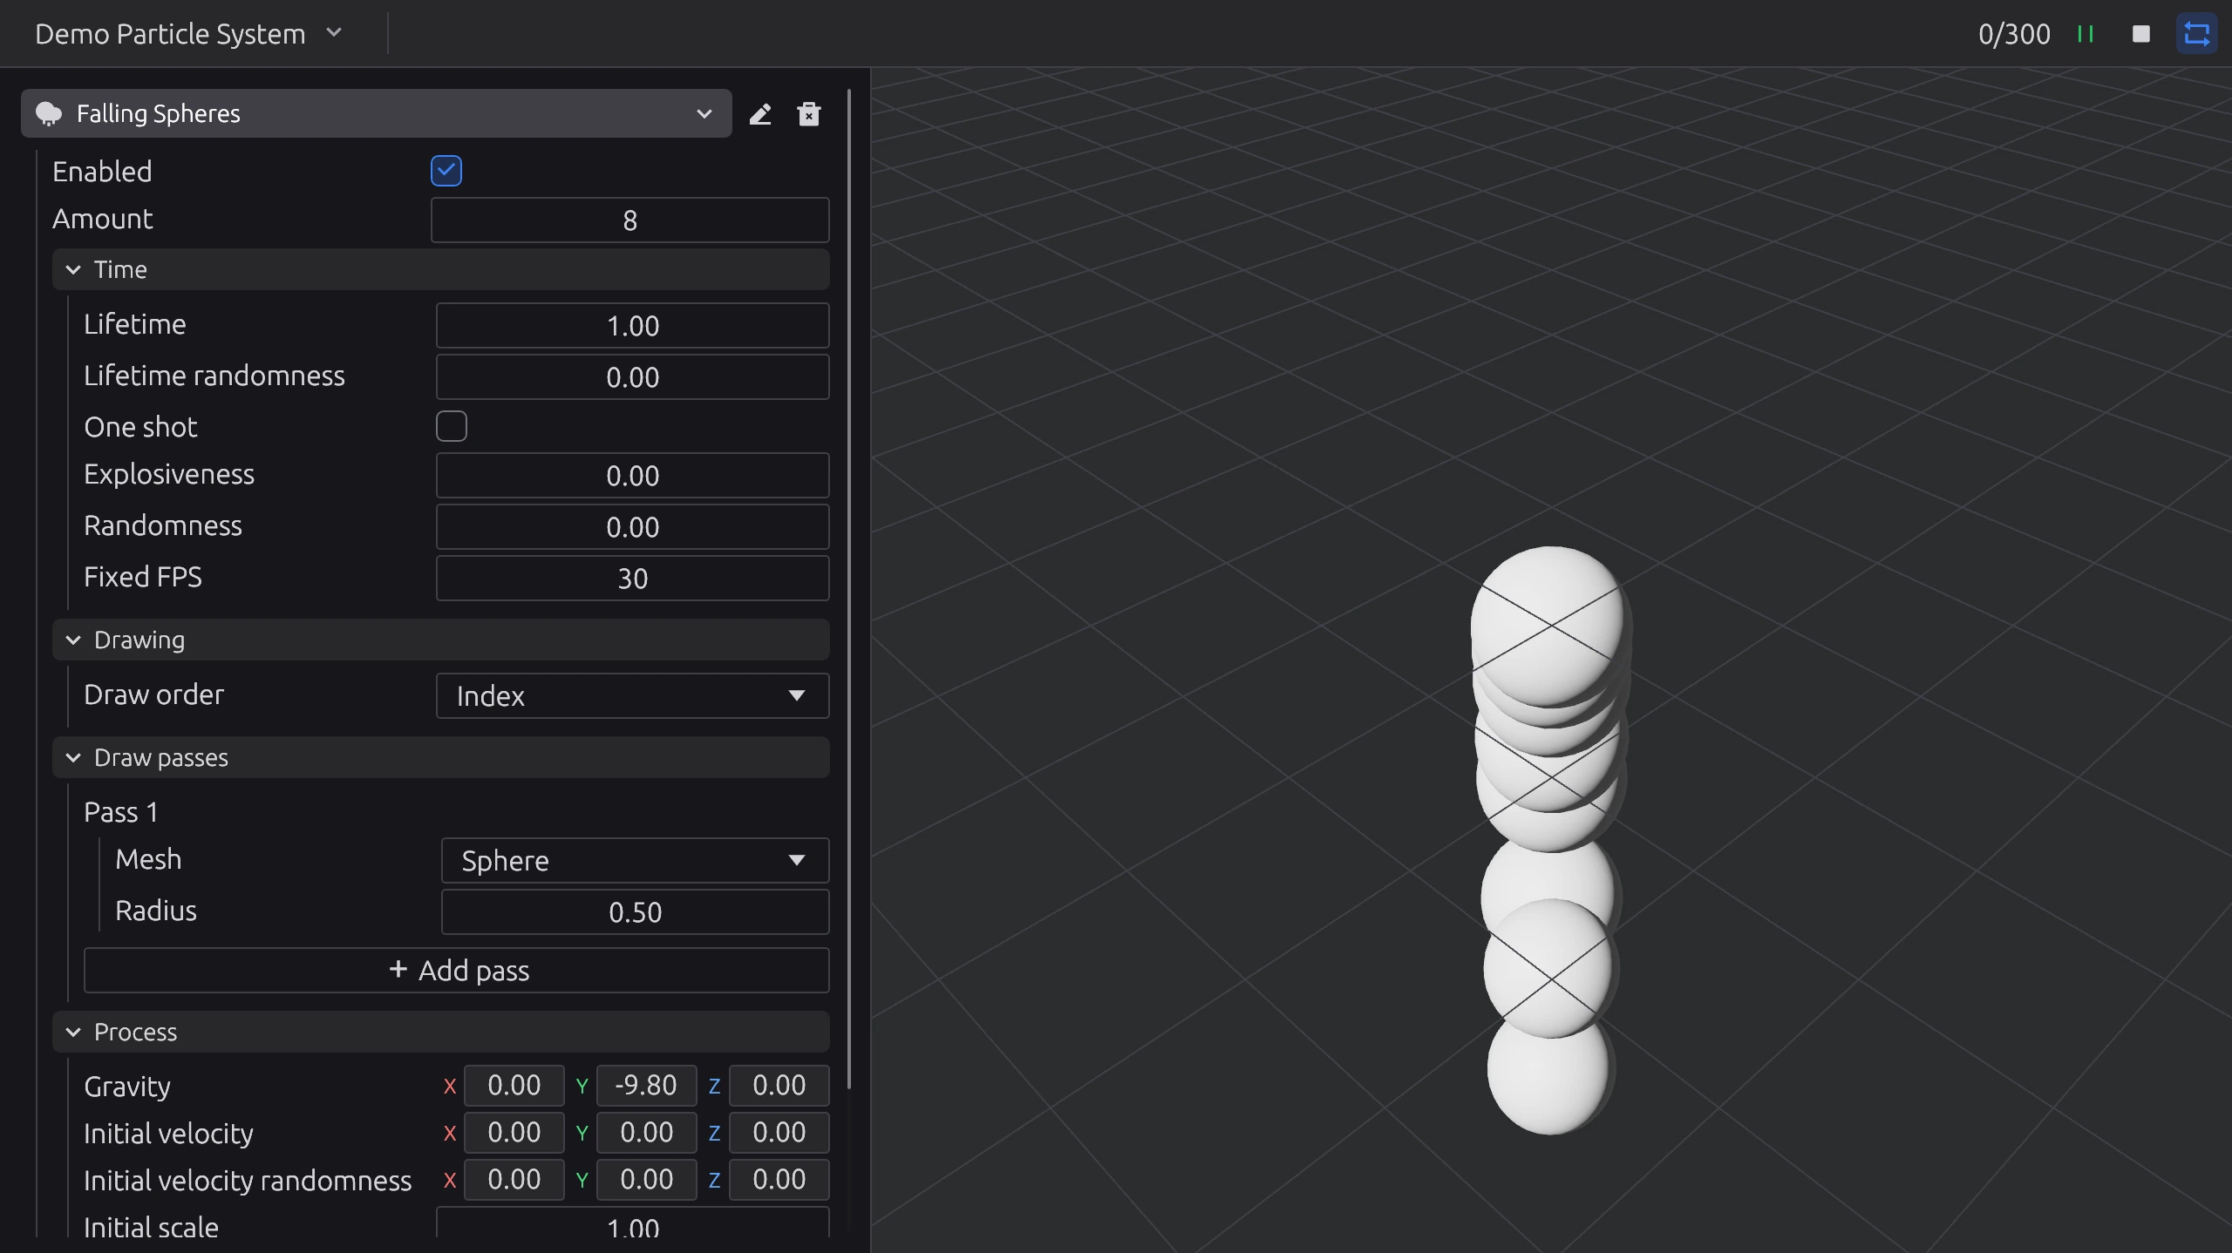Click the plus icon on Add pass
This screenshot has width=2232, height=1253.
[398, 969]
